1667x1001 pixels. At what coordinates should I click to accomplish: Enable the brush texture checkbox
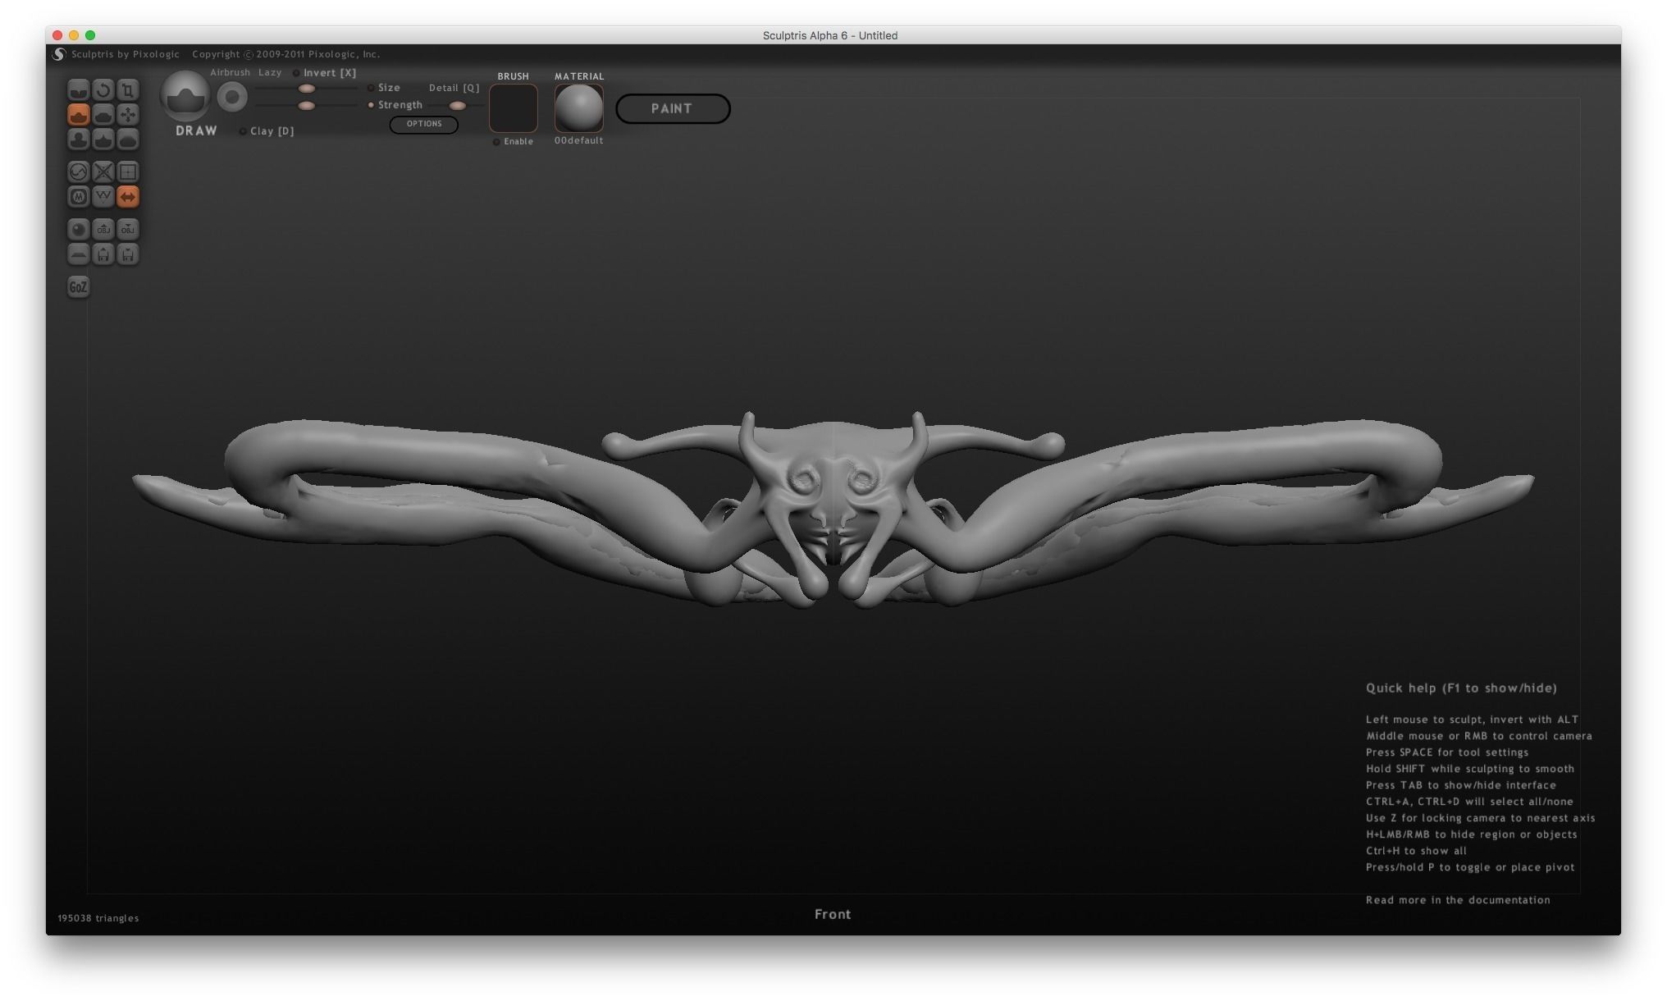[496, 142]
